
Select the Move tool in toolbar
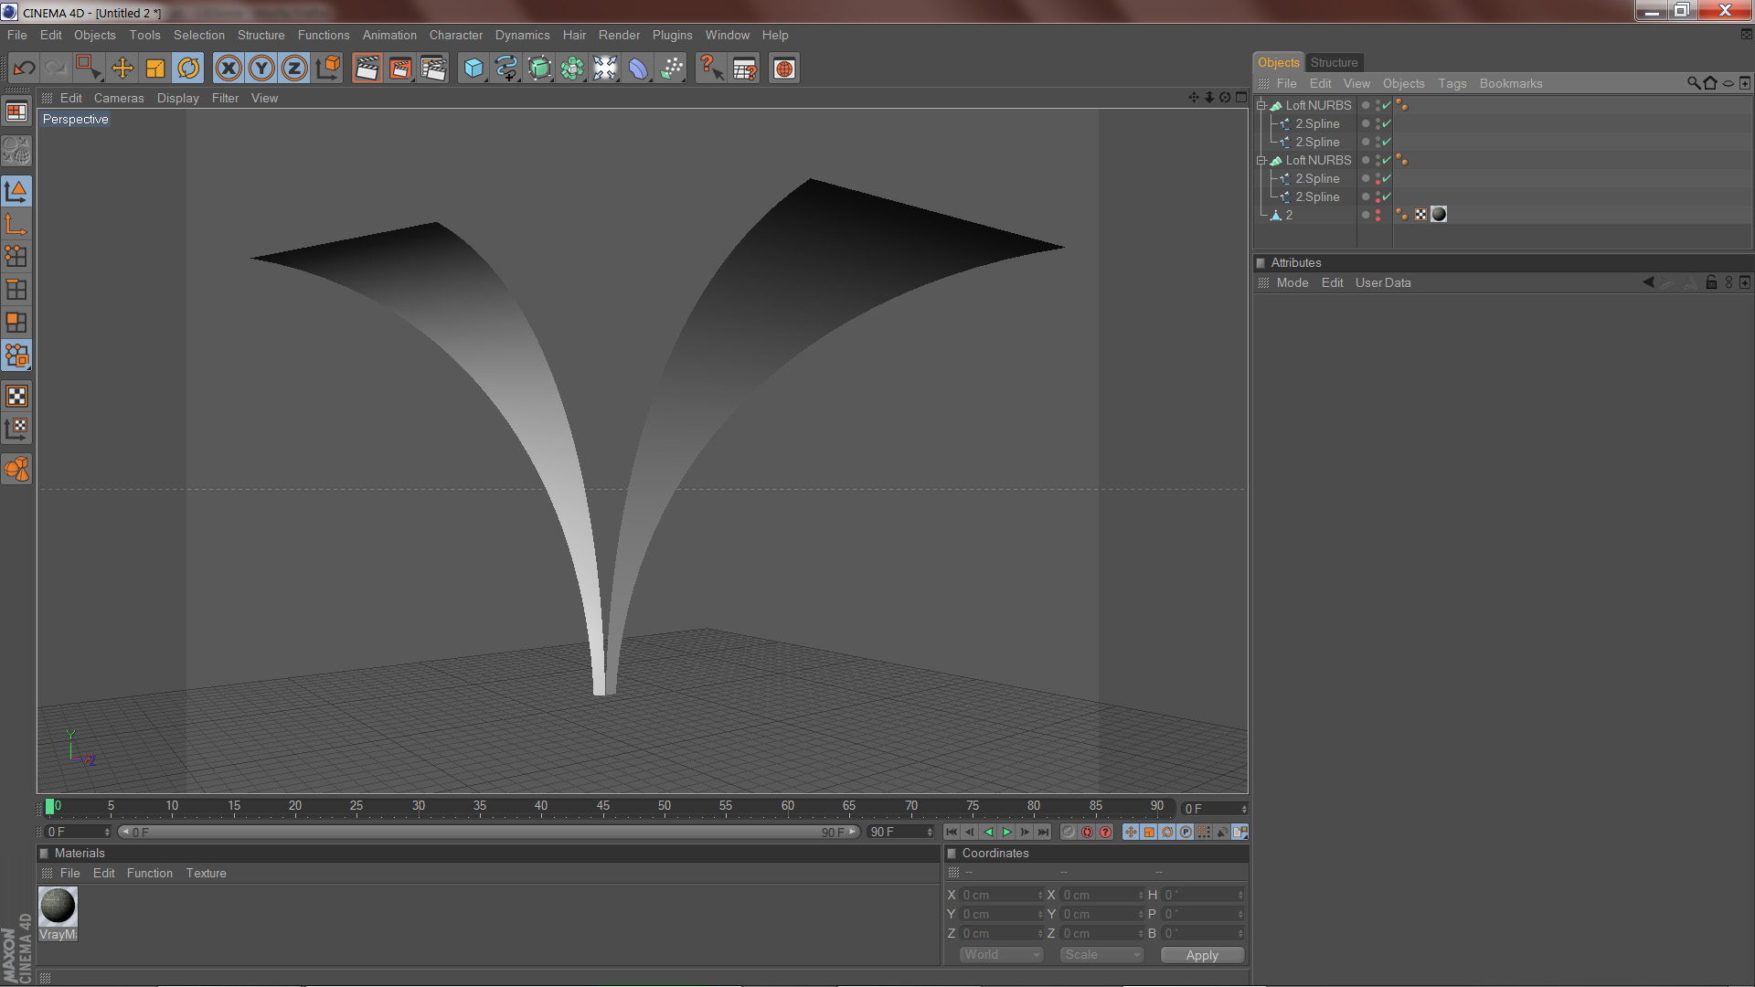tap(122, 69)
